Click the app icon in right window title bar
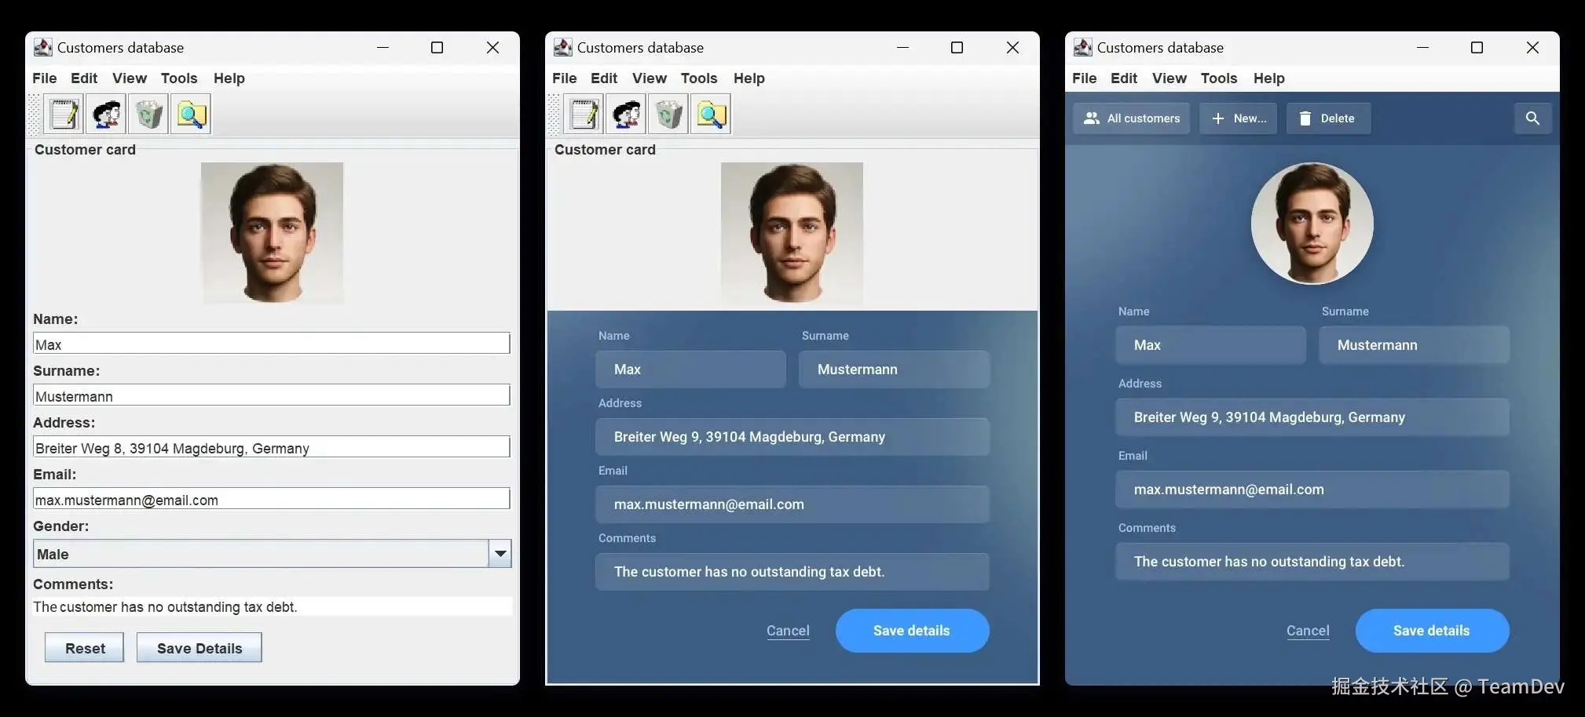 [x=1082, y=47]
